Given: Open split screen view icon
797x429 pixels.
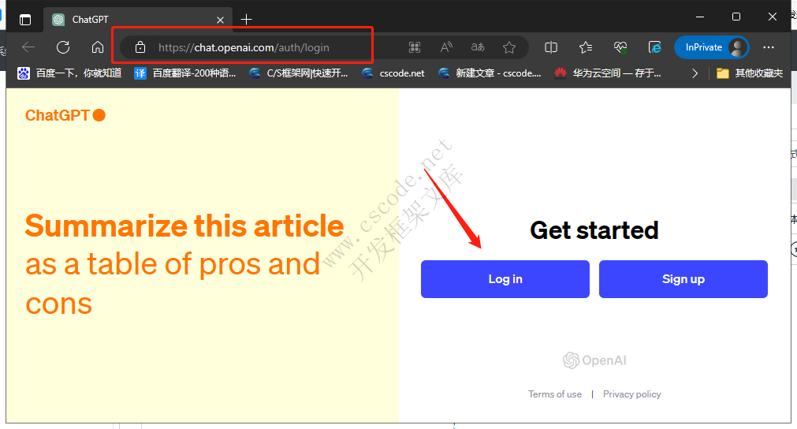Looking at the screenshot, I should coord(551,47).
